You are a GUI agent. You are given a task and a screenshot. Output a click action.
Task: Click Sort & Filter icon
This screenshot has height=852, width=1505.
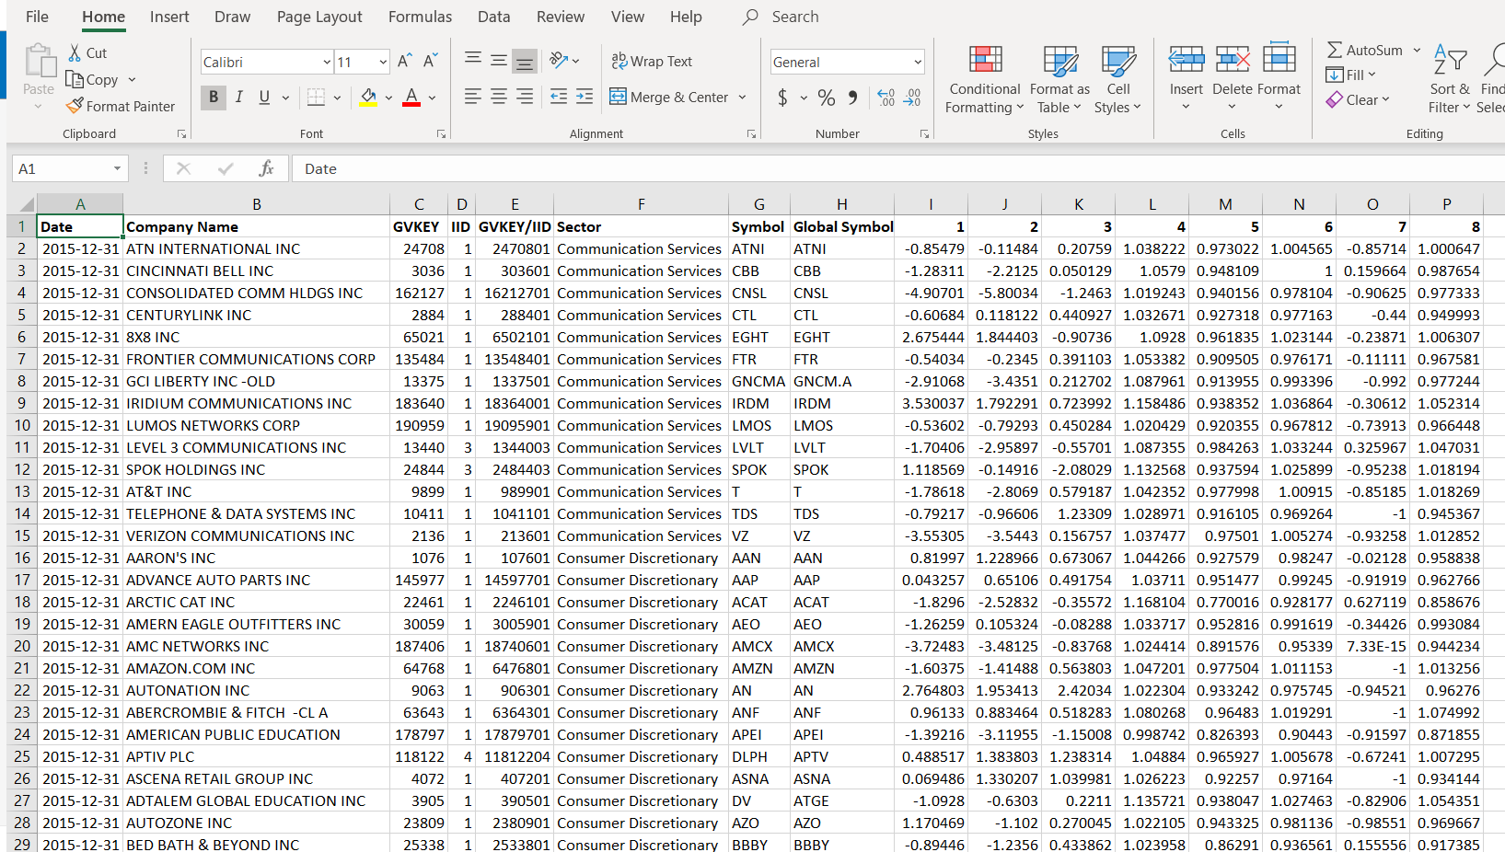click(1449, 61)
